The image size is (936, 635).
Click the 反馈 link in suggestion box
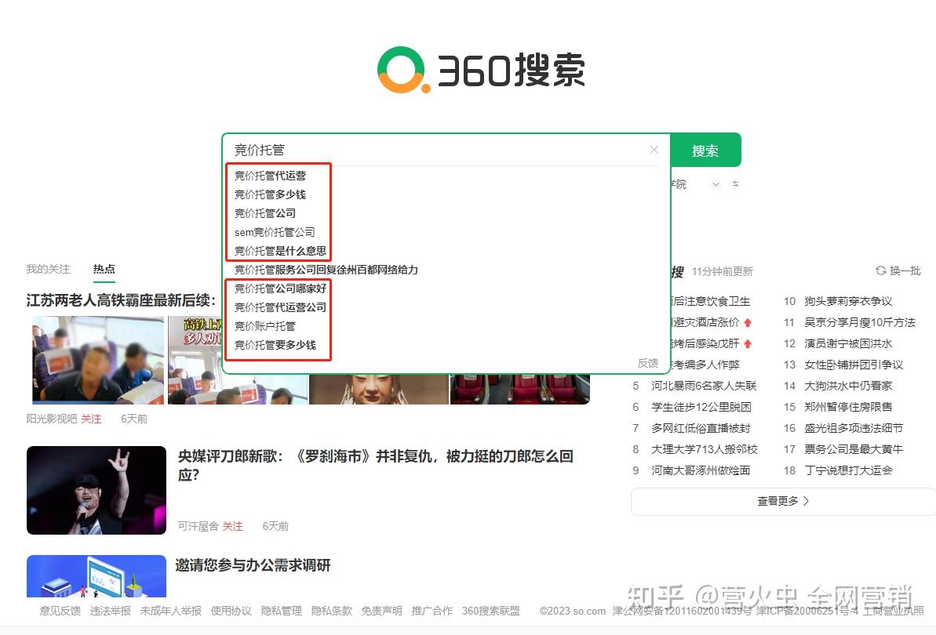(648, 363)
